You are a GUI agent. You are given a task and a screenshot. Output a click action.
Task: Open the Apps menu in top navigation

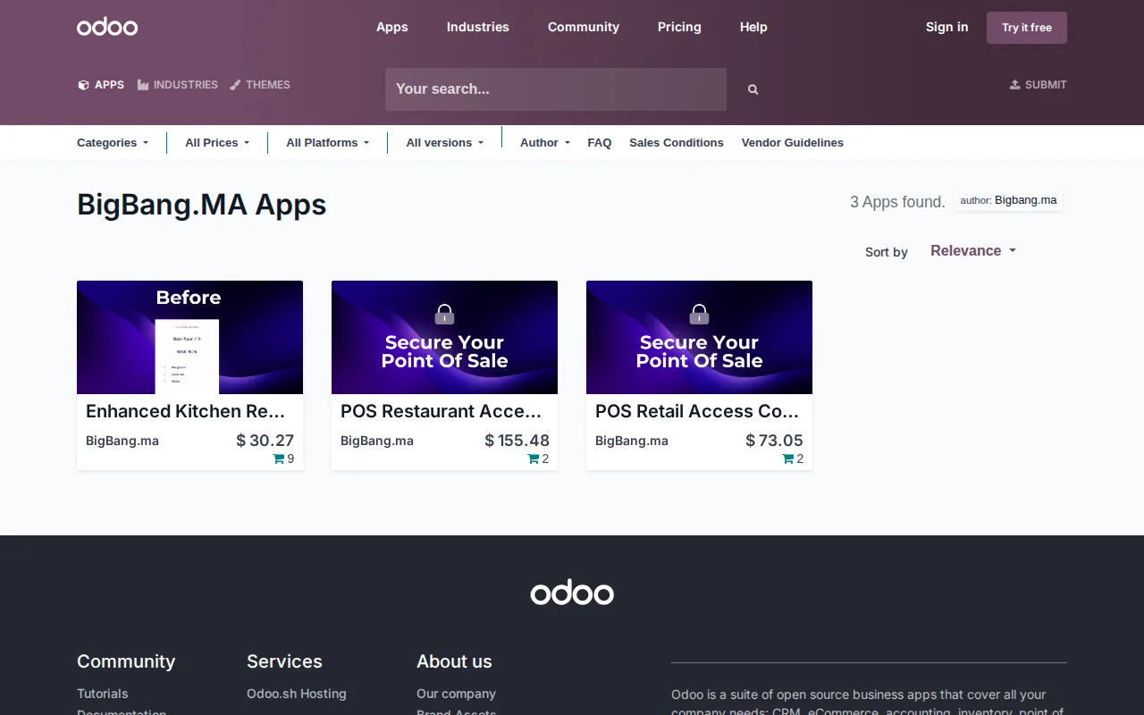click(x=392, y=27)
